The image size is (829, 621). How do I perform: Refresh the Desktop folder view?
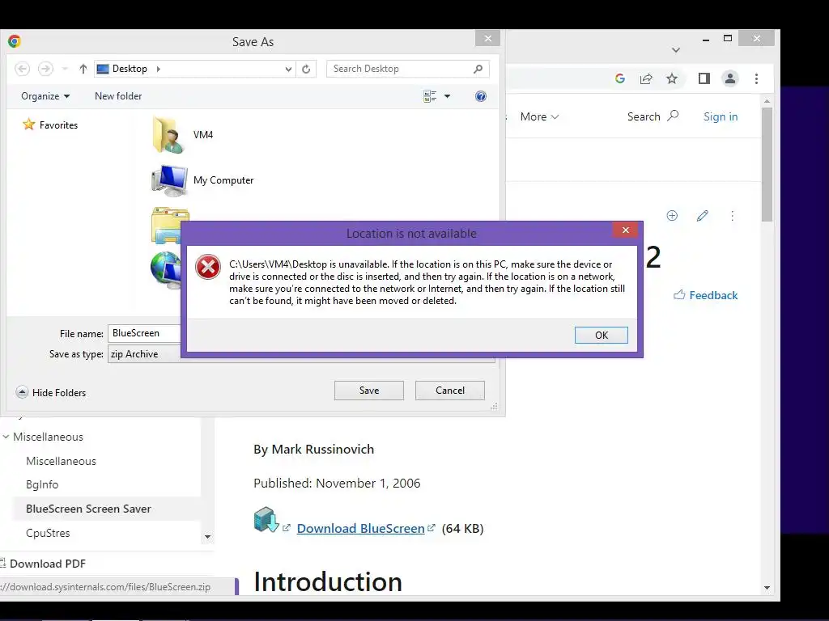(306, 70)
